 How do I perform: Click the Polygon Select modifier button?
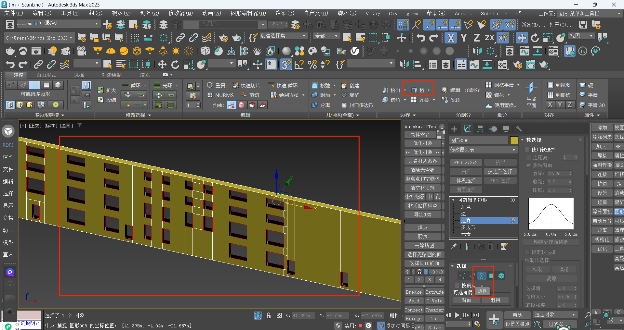[x=500, y=171]
